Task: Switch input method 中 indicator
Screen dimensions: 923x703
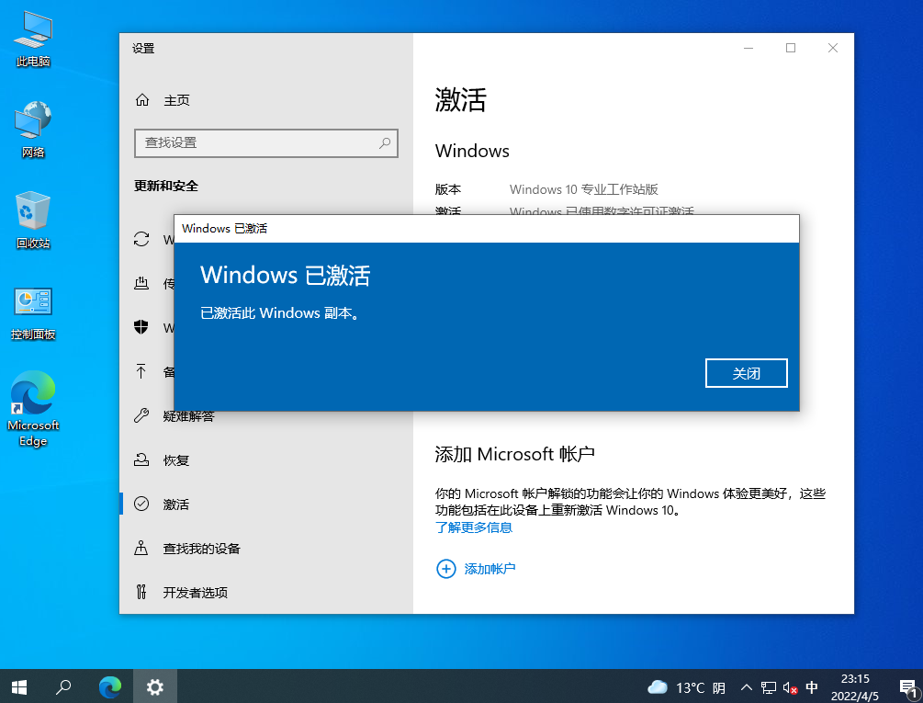Action: [x=812, y=687]
